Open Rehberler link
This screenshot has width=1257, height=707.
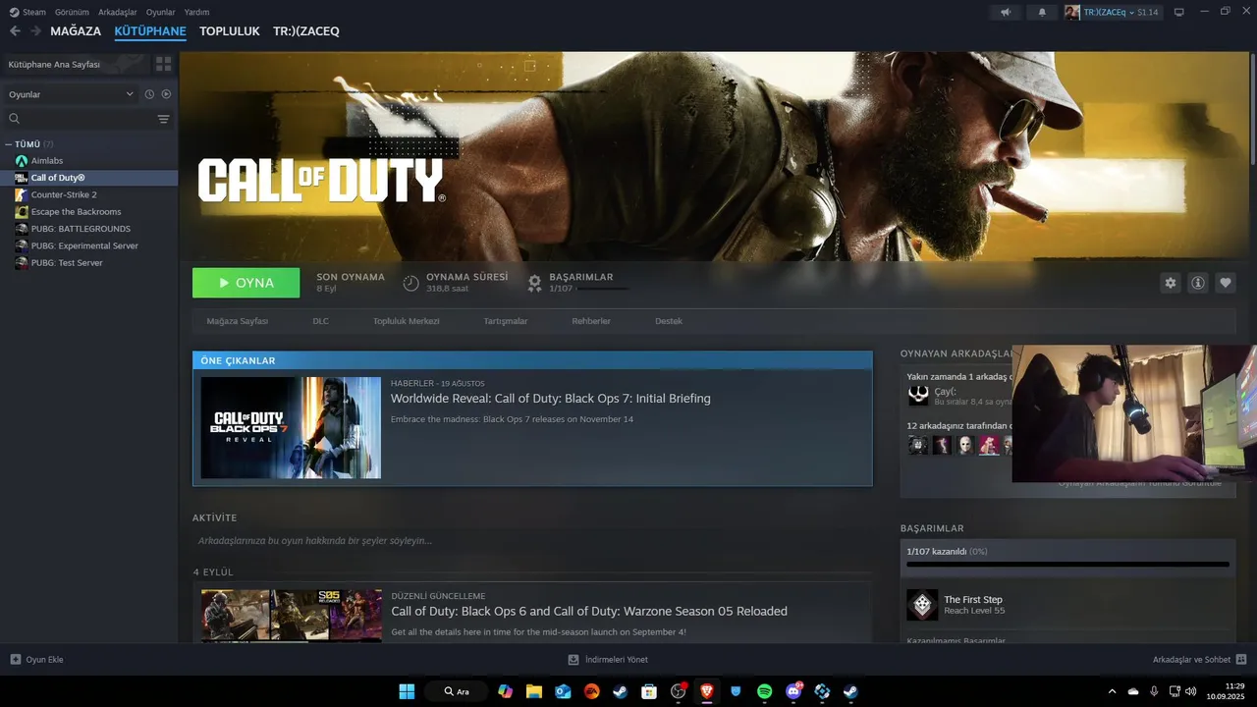tap(592, 321)
